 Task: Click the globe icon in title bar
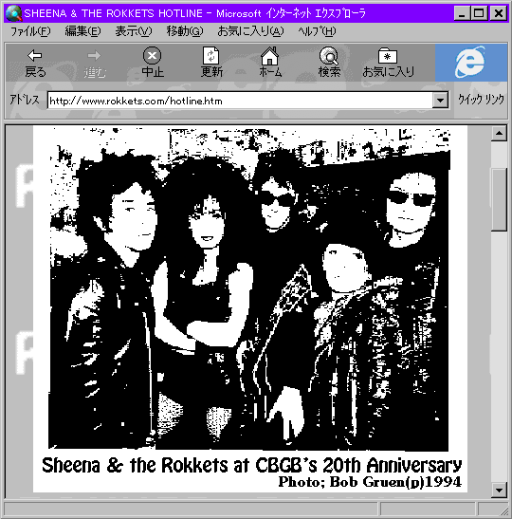click(14, 13)
